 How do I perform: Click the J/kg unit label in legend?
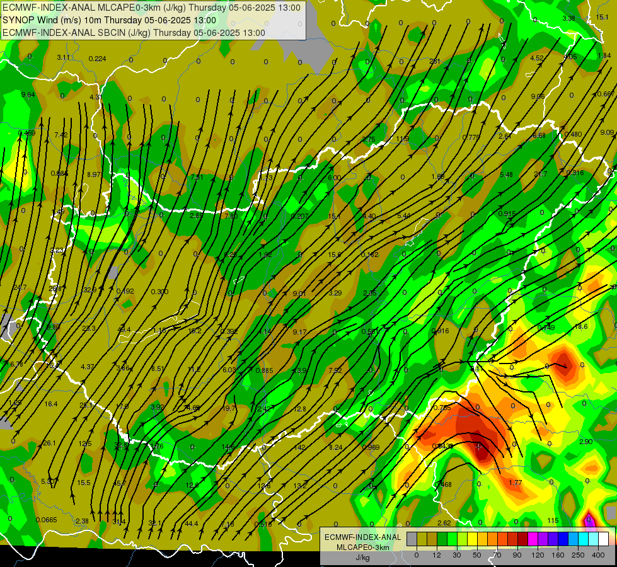tap(363, 558)
